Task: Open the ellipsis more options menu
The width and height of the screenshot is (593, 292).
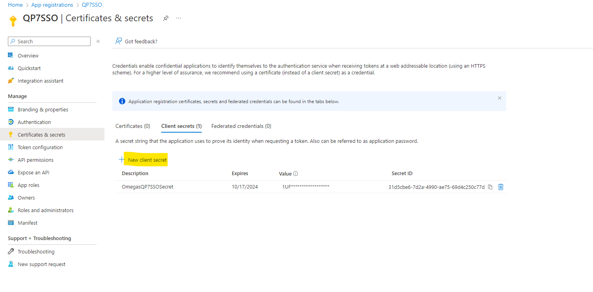Action: pos(178,18)
